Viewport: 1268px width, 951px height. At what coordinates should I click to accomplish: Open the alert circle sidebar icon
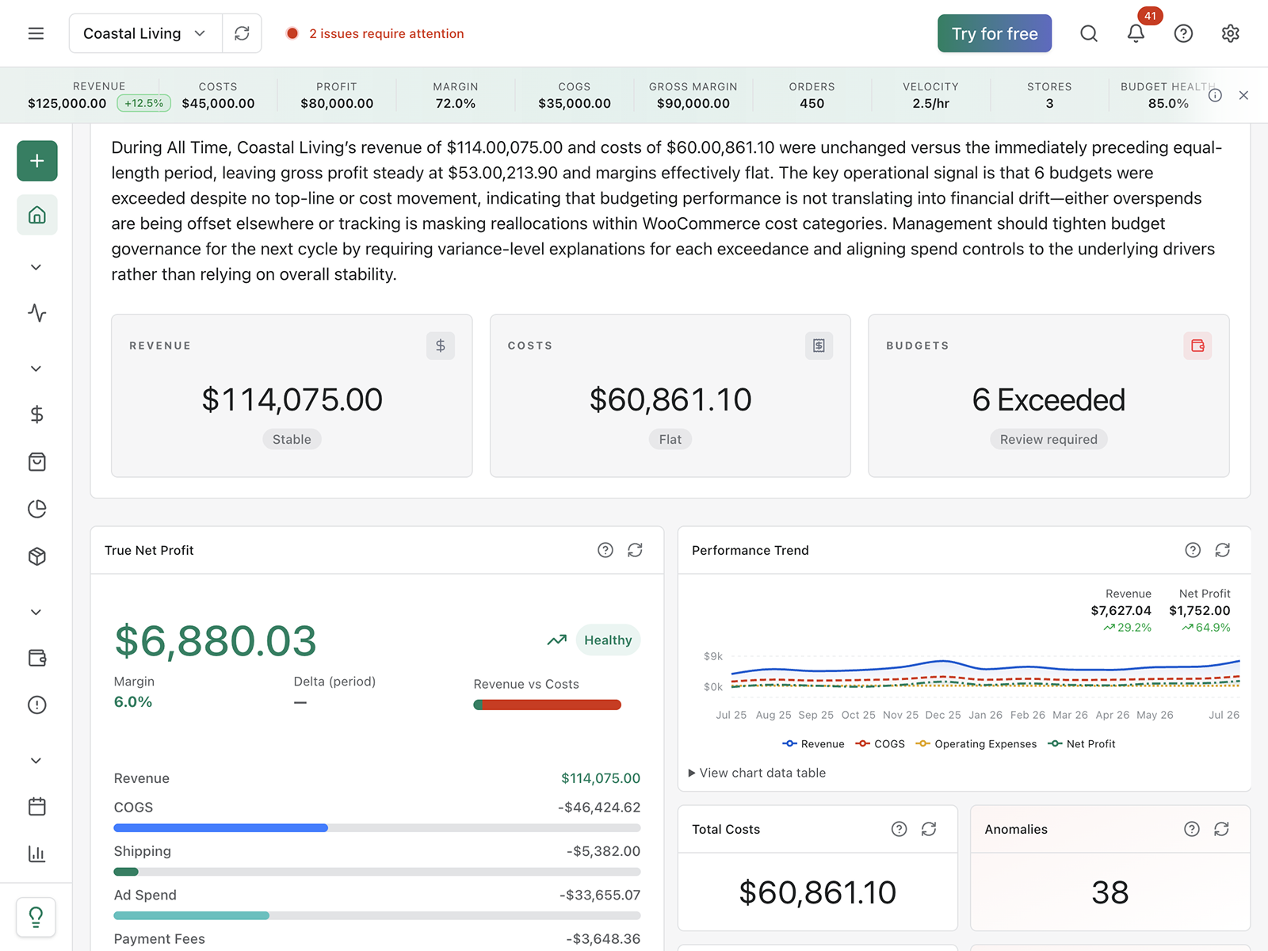click(37, 705)
